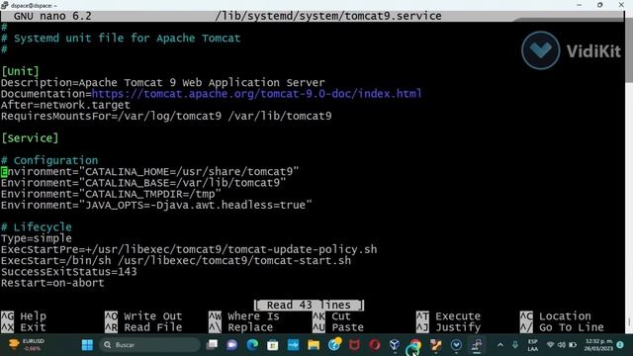Click the ^R Read File shortcut
Viewport: 633px width, 356px height.
coord(143,327)
